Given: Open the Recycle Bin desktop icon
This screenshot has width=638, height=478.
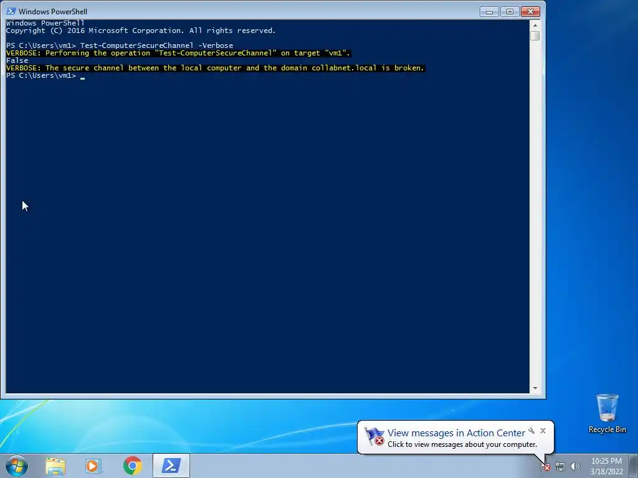Looking at the screenshot, I should [x=607, y=413].
